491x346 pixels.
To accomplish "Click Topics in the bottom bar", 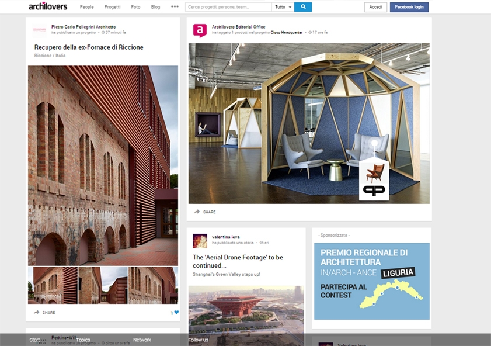I will click(x=83, y=340).
